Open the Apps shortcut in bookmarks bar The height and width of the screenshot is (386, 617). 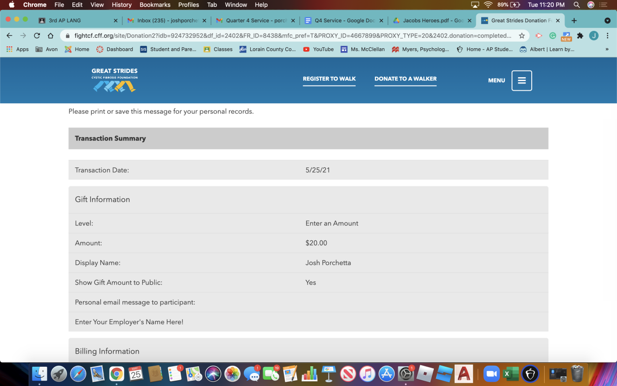[17, 49]
